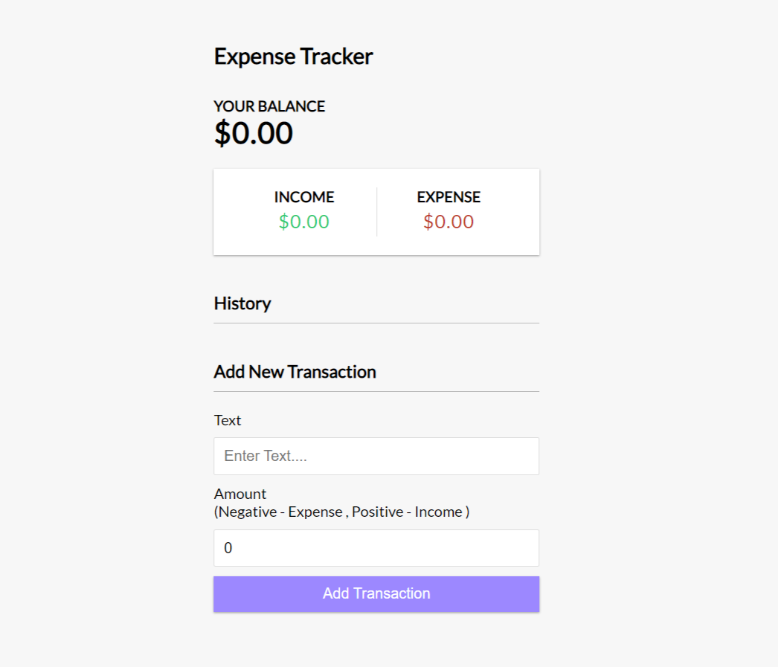778x667 pixels.
Task: Select the History section heading
Action: (242, 303)
